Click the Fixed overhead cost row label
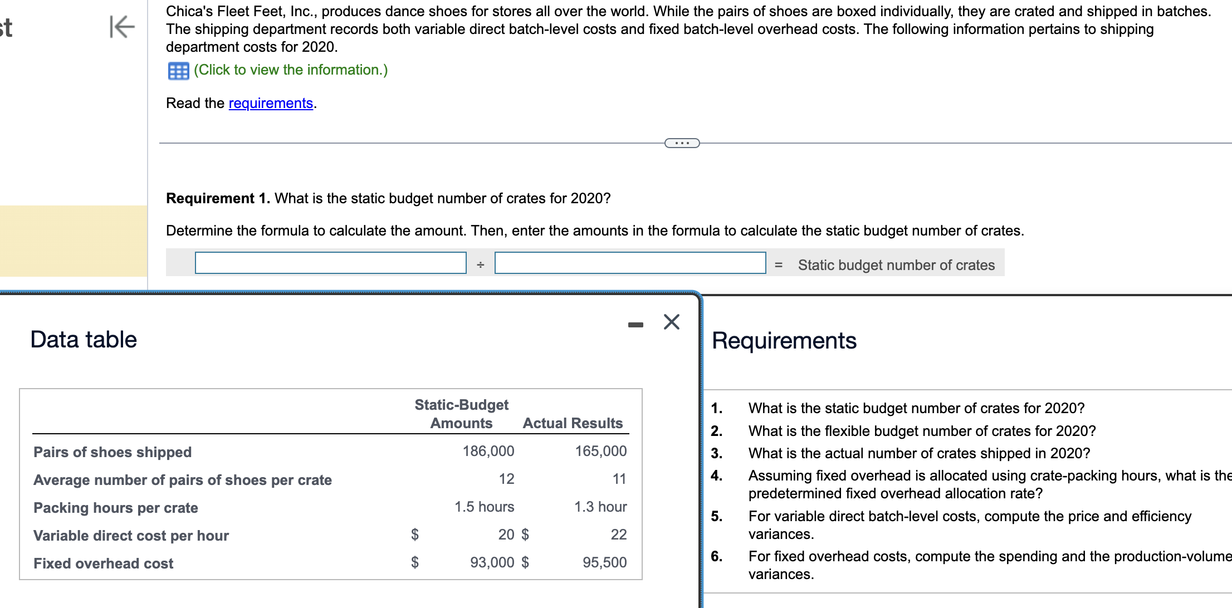The height and width of the screenshot is (608, 1232). click(x=104, y=563)
